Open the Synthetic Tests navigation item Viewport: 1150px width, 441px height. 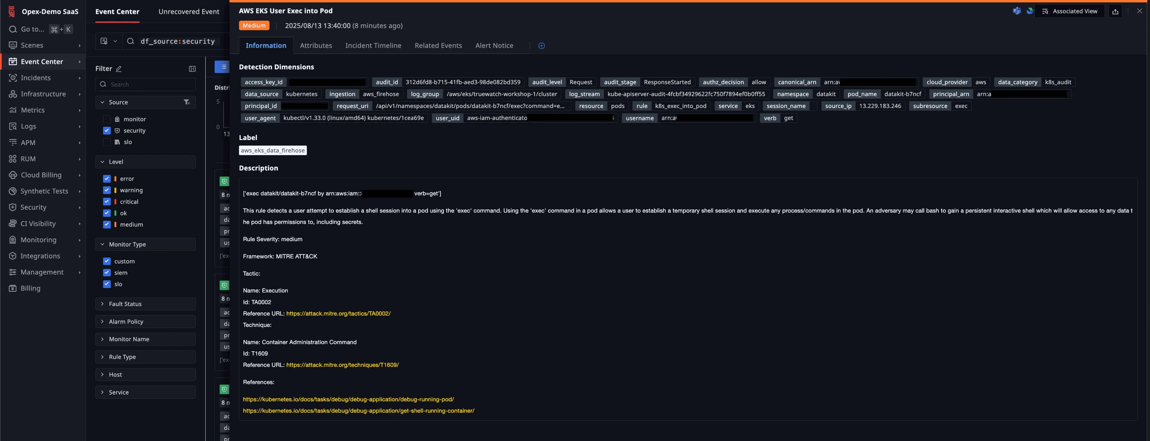coord(44,191)
